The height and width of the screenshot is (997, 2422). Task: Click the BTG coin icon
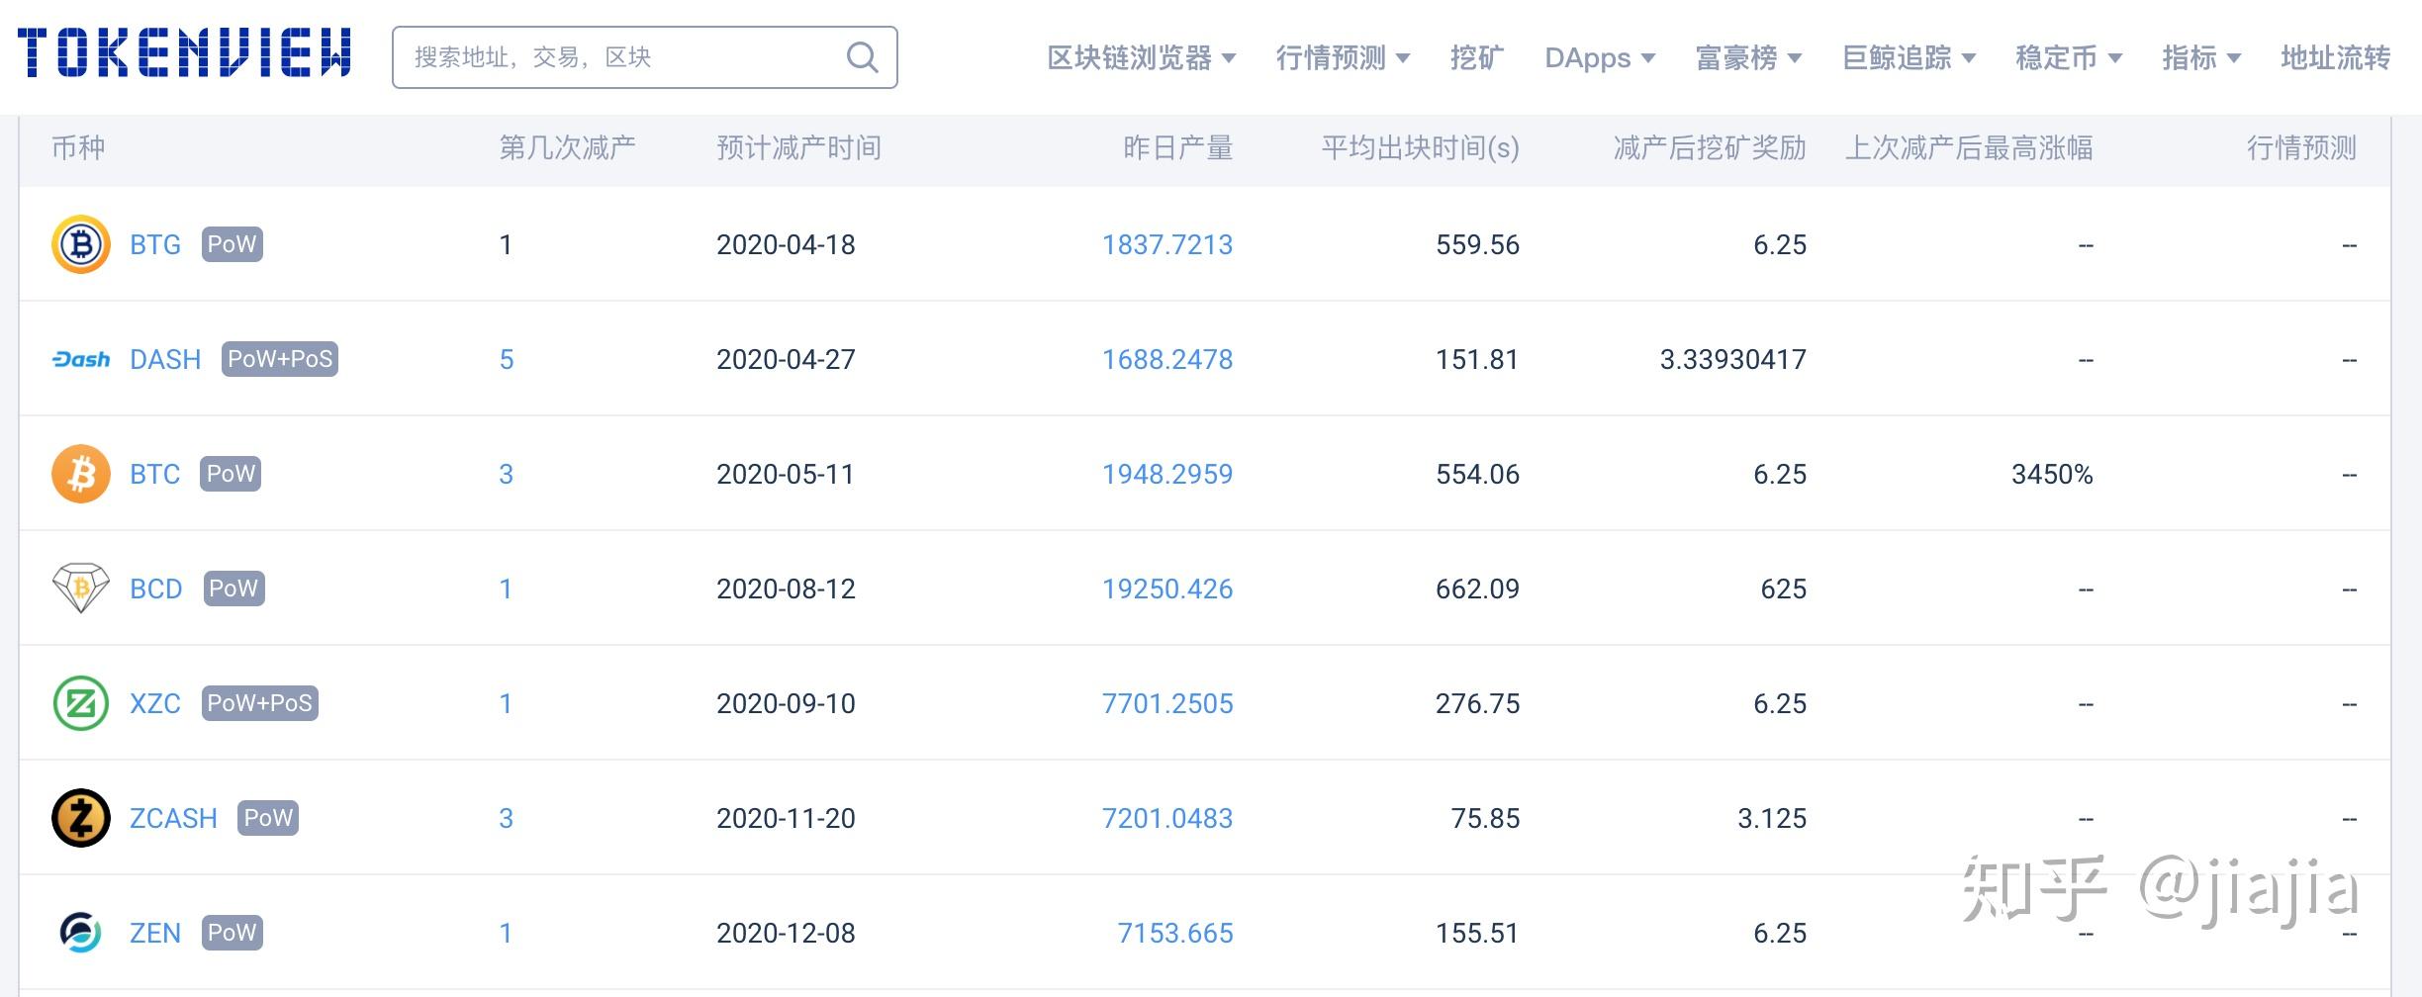(x=80, y=244)
